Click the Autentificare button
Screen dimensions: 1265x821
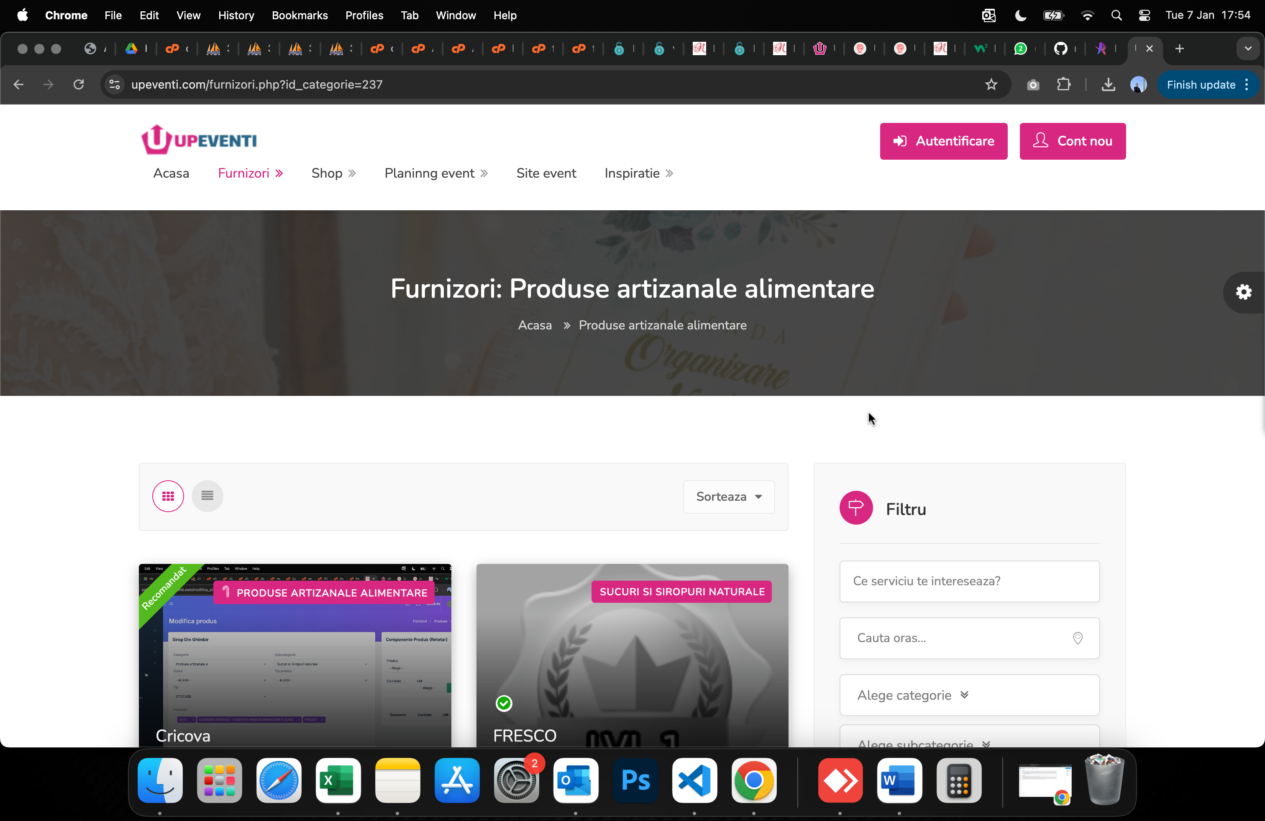943,141
